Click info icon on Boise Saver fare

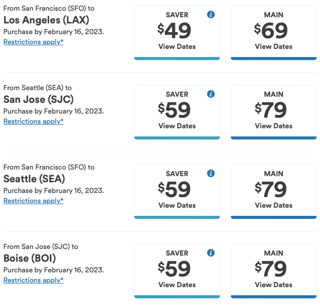pos(211,253)
